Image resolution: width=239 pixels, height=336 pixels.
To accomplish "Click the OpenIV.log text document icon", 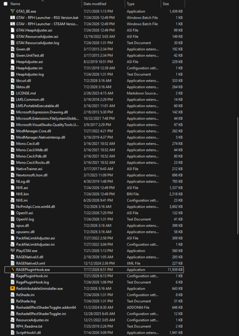I will pyautogui.click(x=13, y=219).
